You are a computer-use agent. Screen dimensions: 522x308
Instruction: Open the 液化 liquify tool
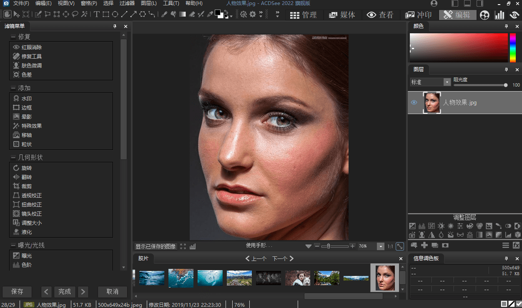coord(27,232)
